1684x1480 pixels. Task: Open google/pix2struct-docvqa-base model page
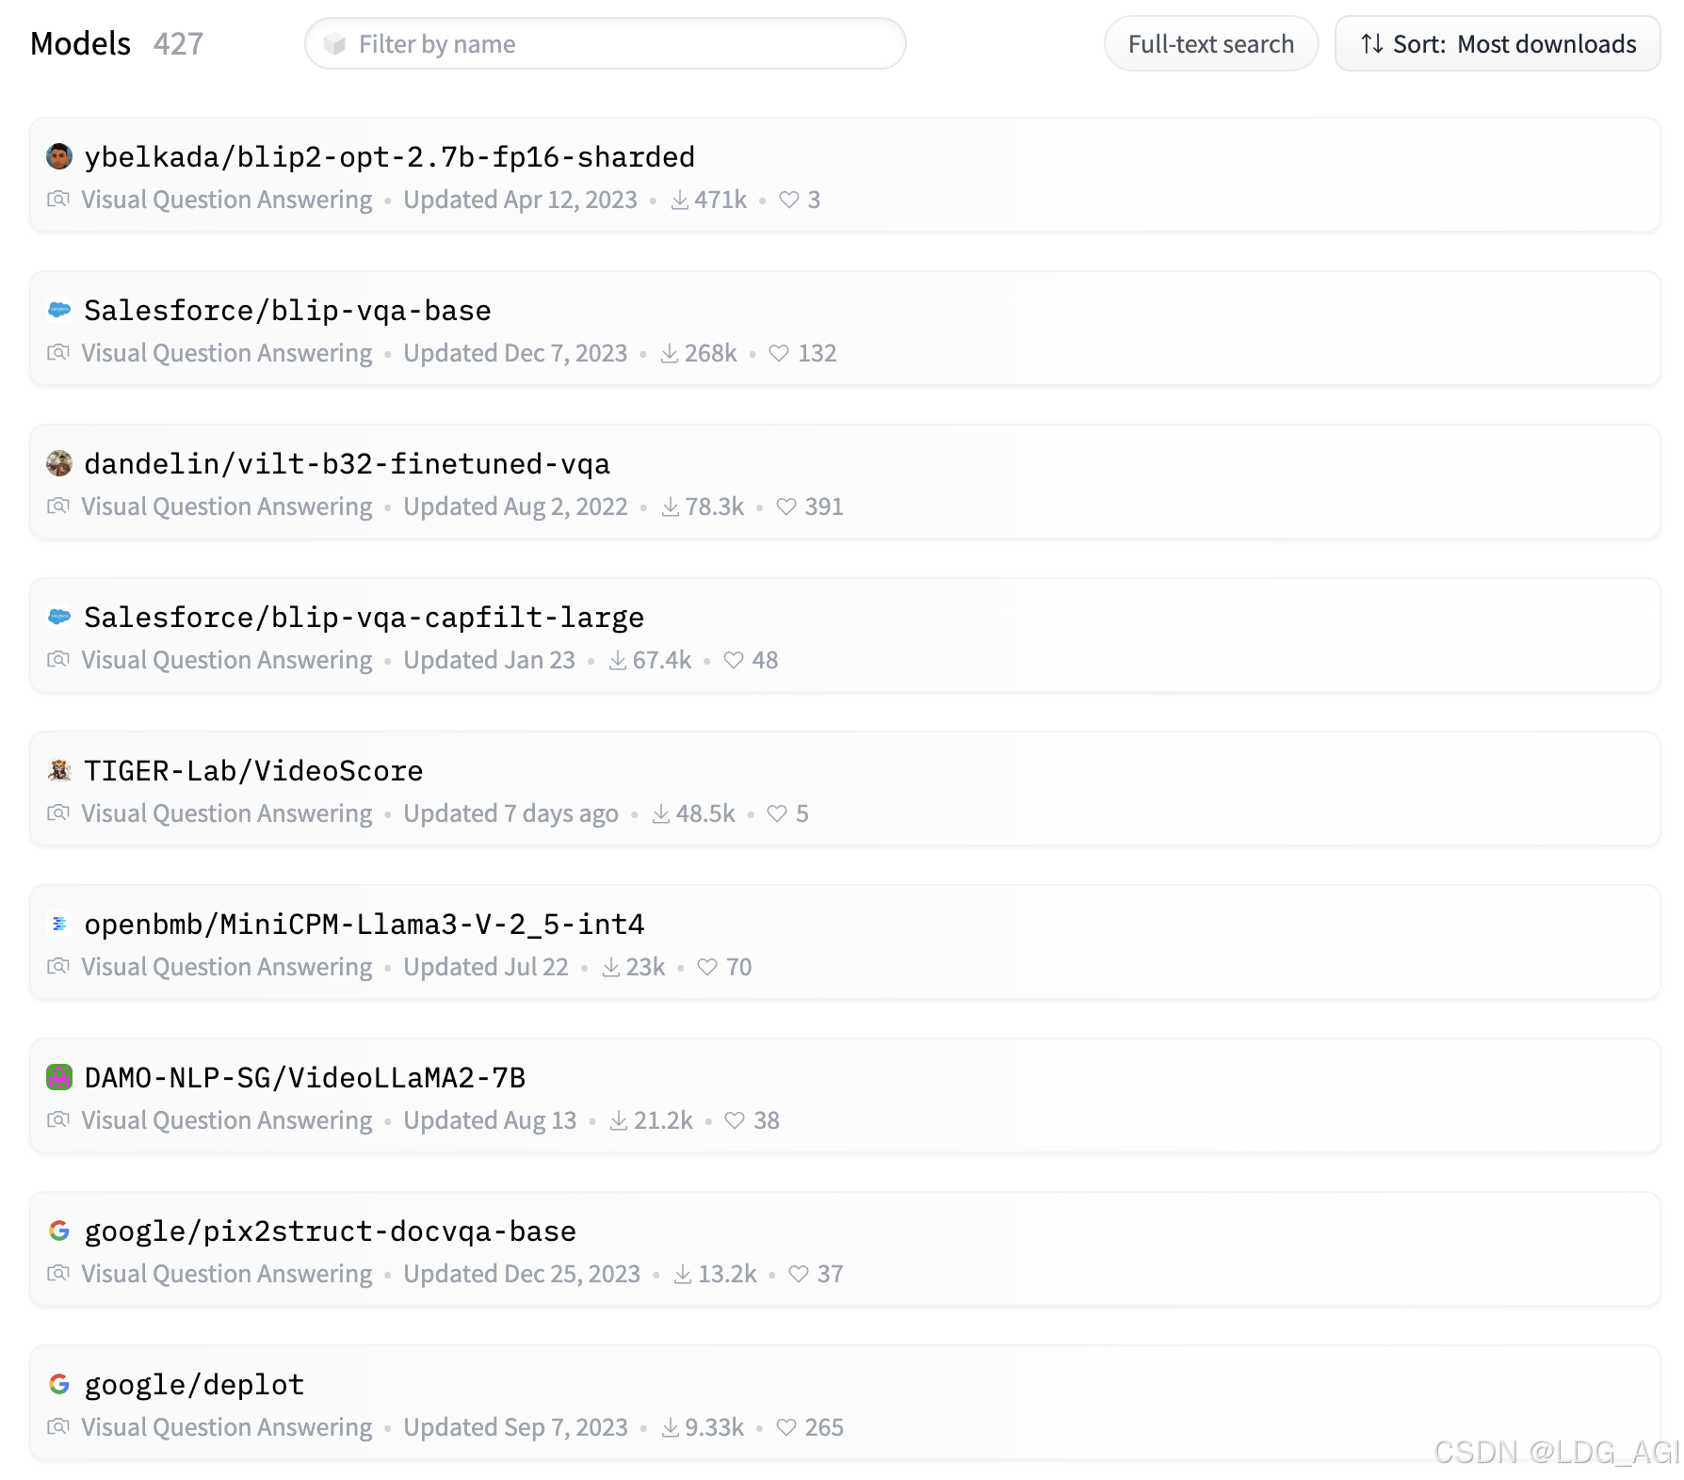pos(331,1231)
